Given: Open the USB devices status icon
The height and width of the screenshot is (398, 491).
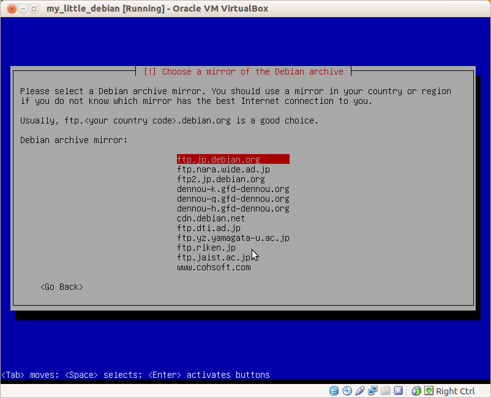Looking at the screenshot, I should tap(360, 391).
